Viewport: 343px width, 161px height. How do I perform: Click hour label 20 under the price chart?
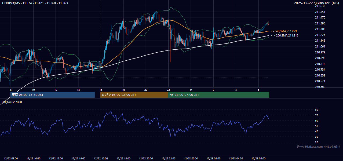(146, 90)
